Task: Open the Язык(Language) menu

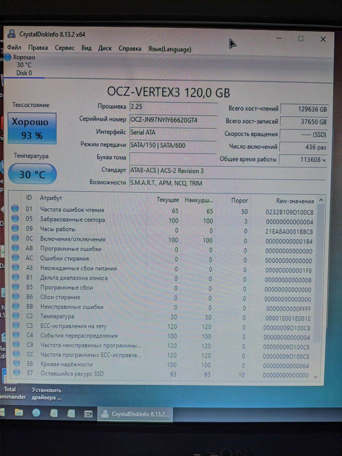Action: [x=170, y=49]
